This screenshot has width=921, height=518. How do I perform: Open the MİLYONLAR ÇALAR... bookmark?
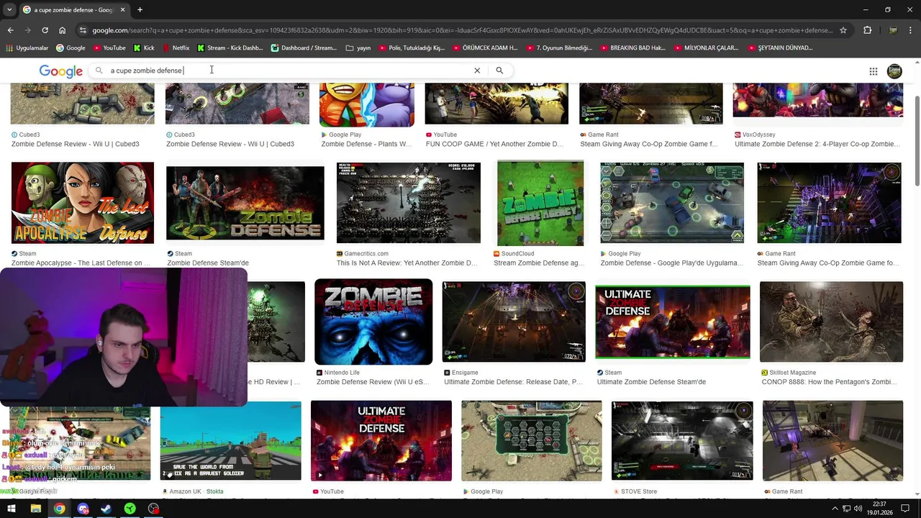[x=706, y=48]
